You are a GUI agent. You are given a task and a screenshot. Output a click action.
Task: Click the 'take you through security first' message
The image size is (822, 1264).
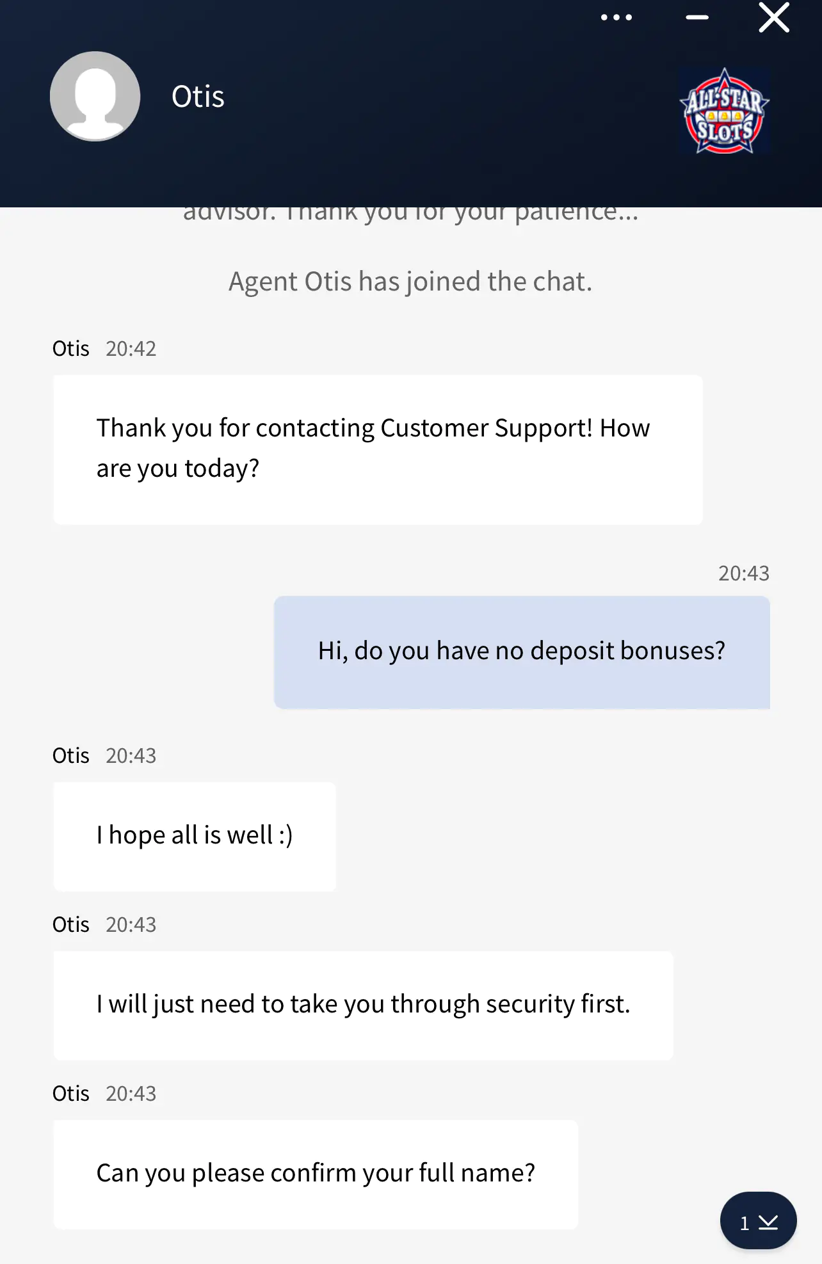point(363,1005)
